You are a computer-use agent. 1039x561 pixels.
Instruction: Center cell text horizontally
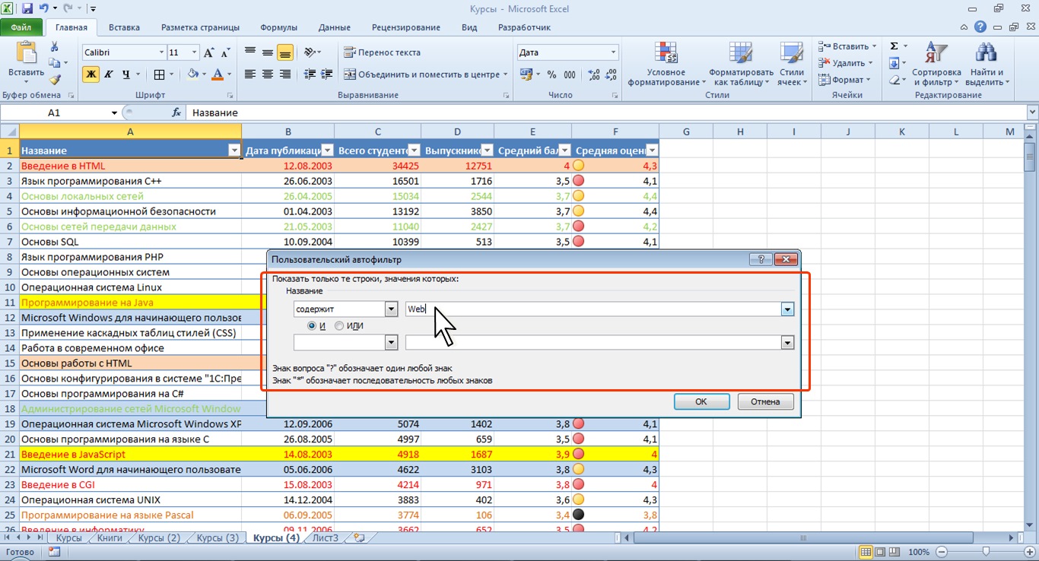point(268,74)
